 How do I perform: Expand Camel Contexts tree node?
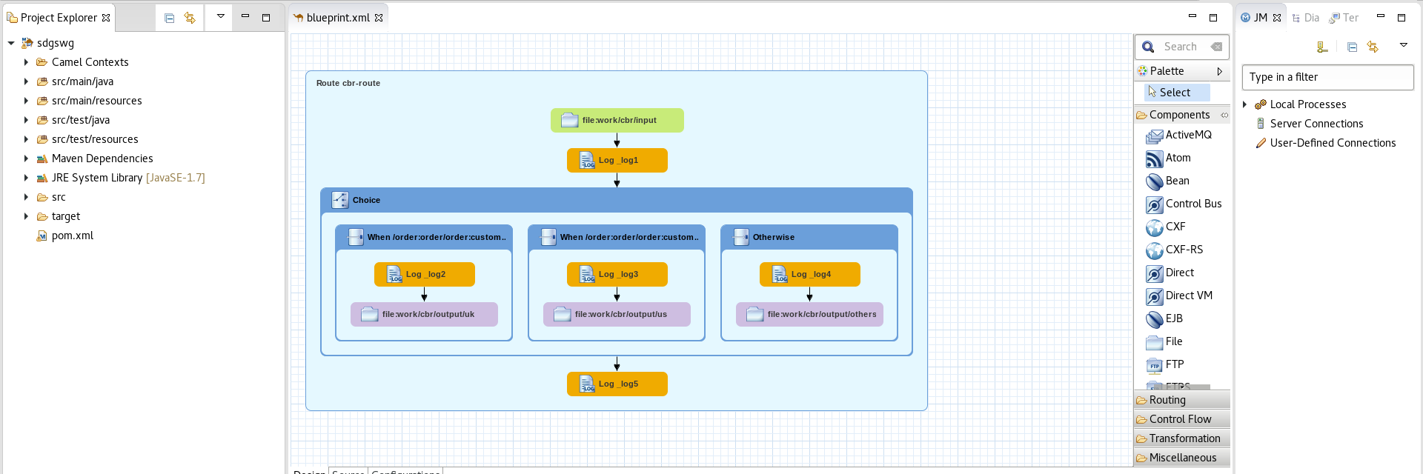[26, 62]
